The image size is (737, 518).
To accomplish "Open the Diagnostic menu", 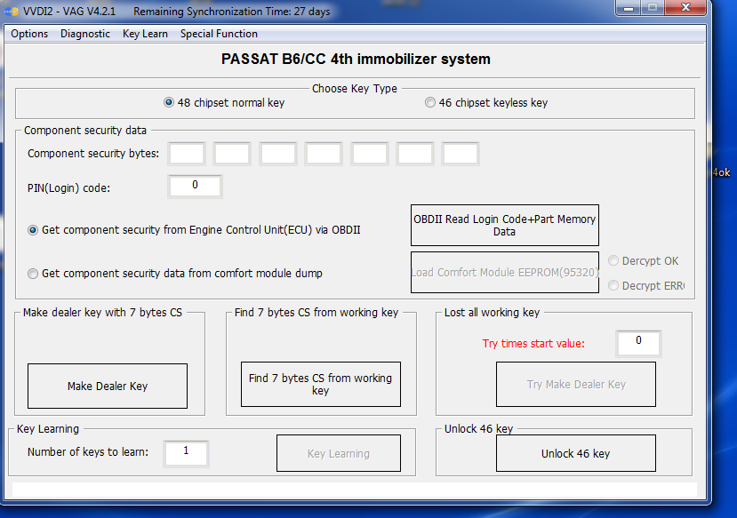I will pyautogui.click(x=84, y=33).
